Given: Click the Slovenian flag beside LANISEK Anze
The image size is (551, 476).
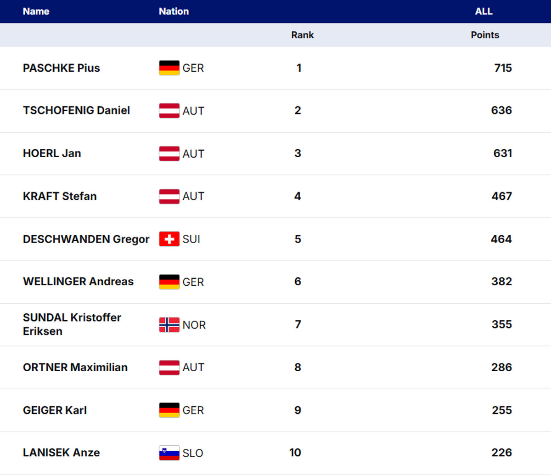Looking at the screenshot, I should tap(169, 453).
